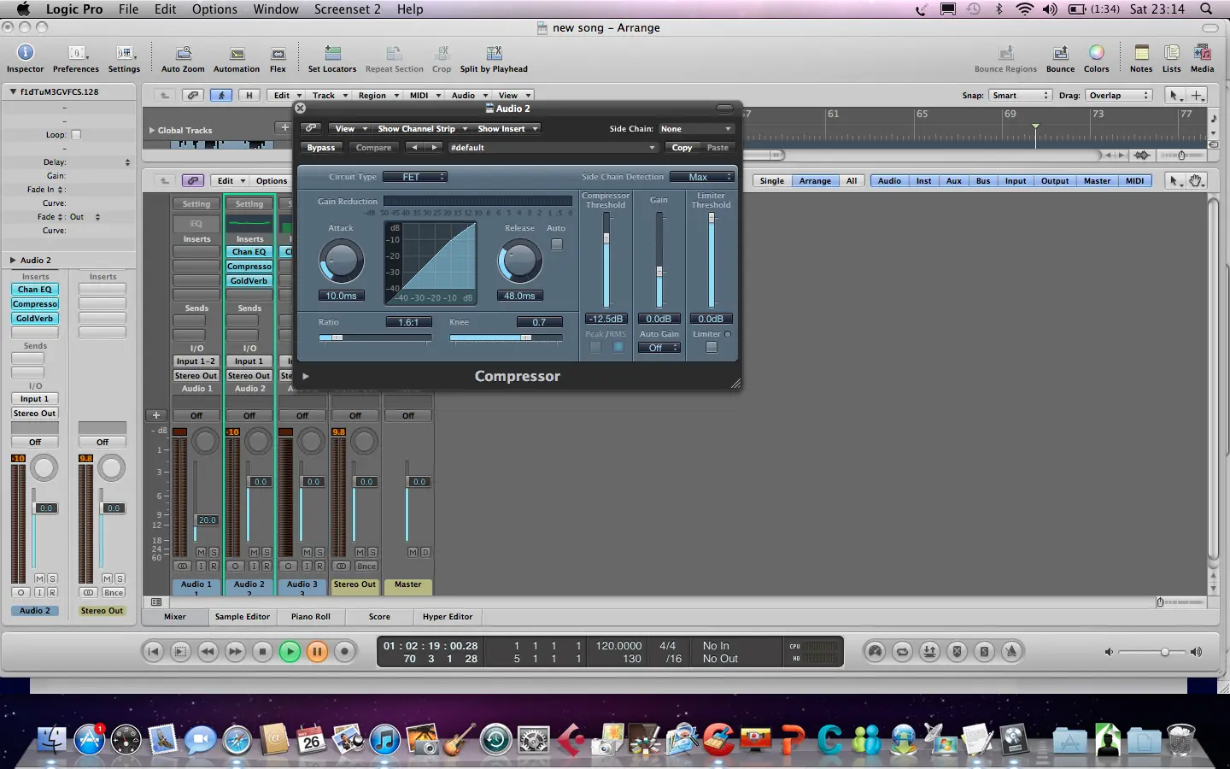Switch to the Sample Editor tab
This screenshot has height=769, width=1230.
(x=243, y=617)
